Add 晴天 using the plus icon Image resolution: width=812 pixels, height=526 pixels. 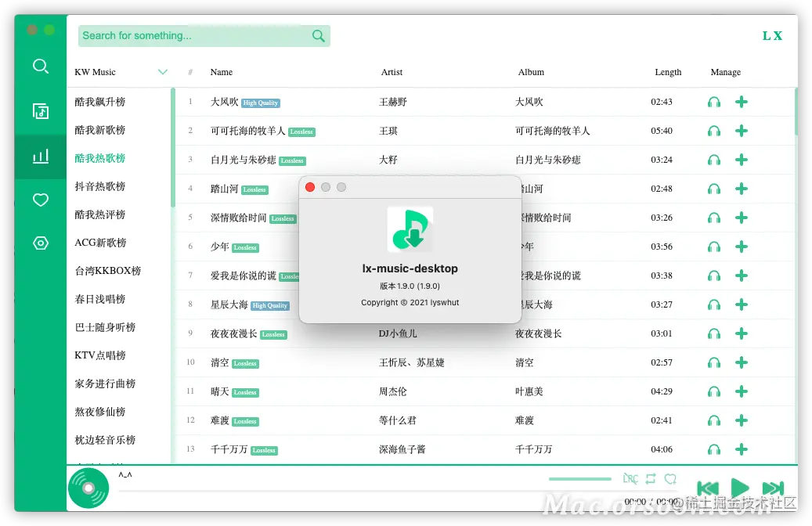point(741,392)
